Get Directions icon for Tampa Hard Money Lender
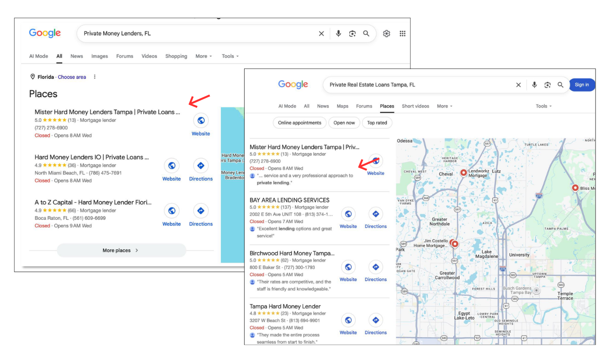 [x=376, y=320]
